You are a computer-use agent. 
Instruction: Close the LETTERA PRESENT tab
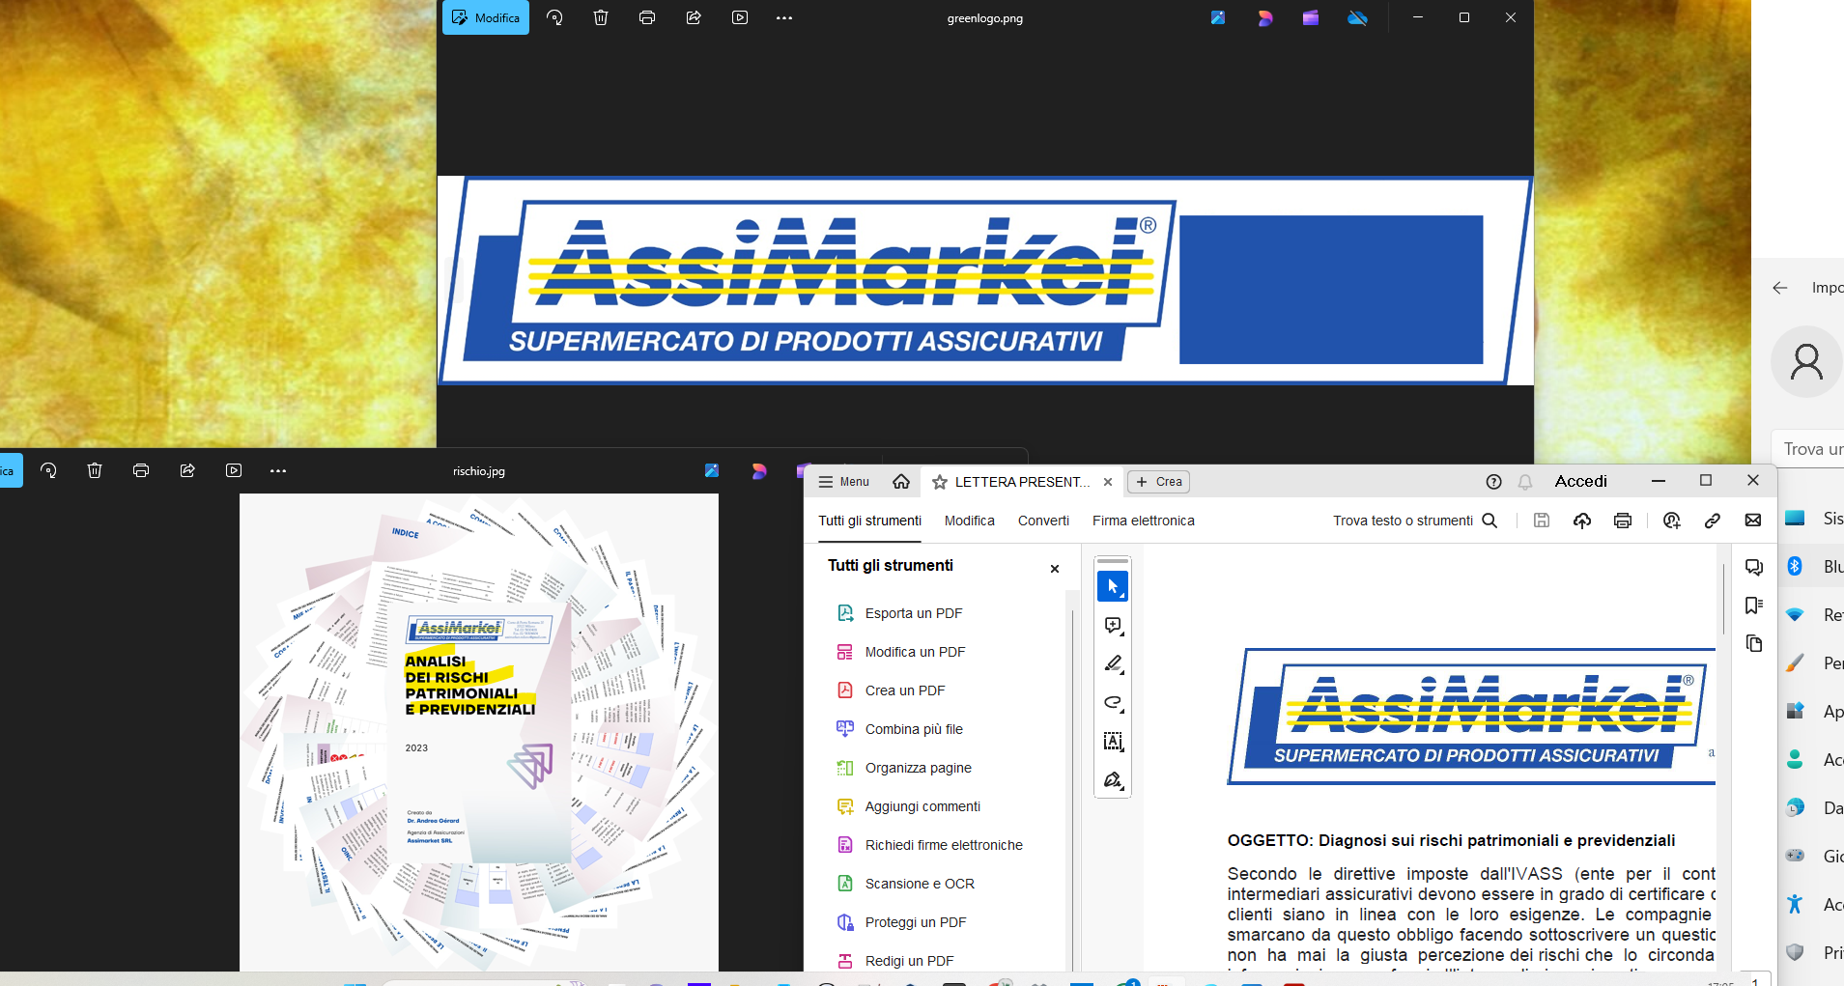(1108, 482)
